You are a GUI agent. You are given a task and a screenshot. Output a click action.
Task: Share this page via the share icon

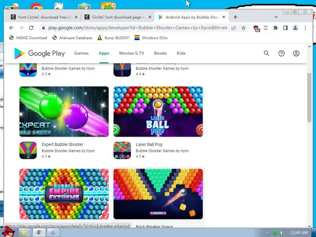click(234, 28)
